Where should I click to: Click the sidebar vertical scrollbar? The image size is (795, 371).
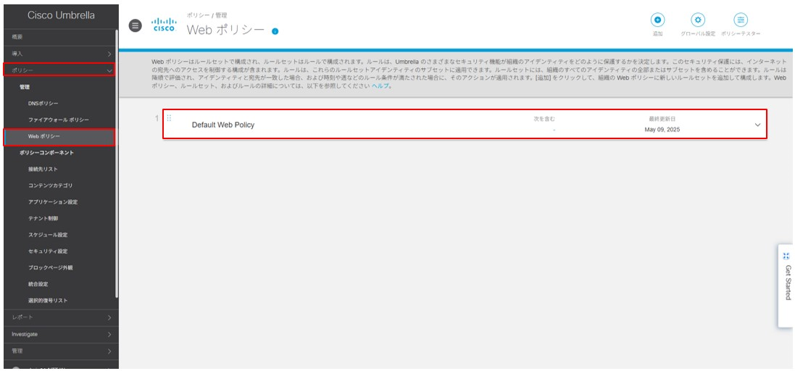tap(117, 162)
